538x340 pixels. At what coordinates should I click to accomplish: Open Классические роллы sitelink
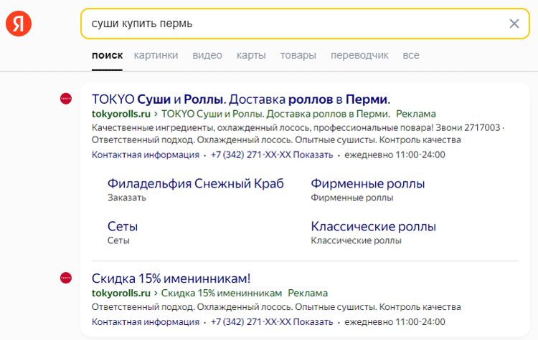(x=373, y=226)
